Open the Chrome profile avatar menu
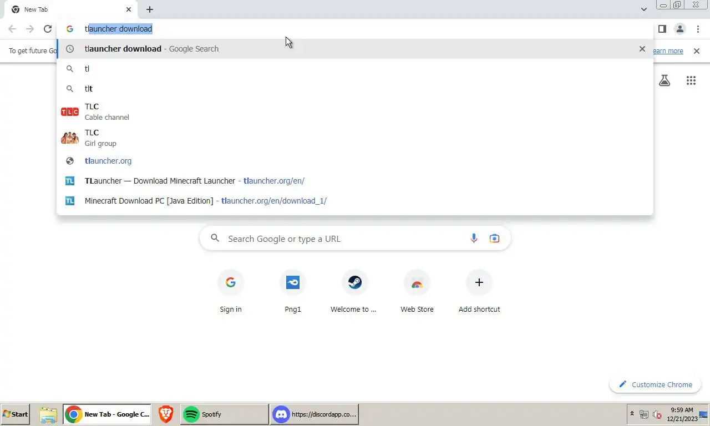Image resolution: width=710 pixels, height=426 pixels. (679, 29)
